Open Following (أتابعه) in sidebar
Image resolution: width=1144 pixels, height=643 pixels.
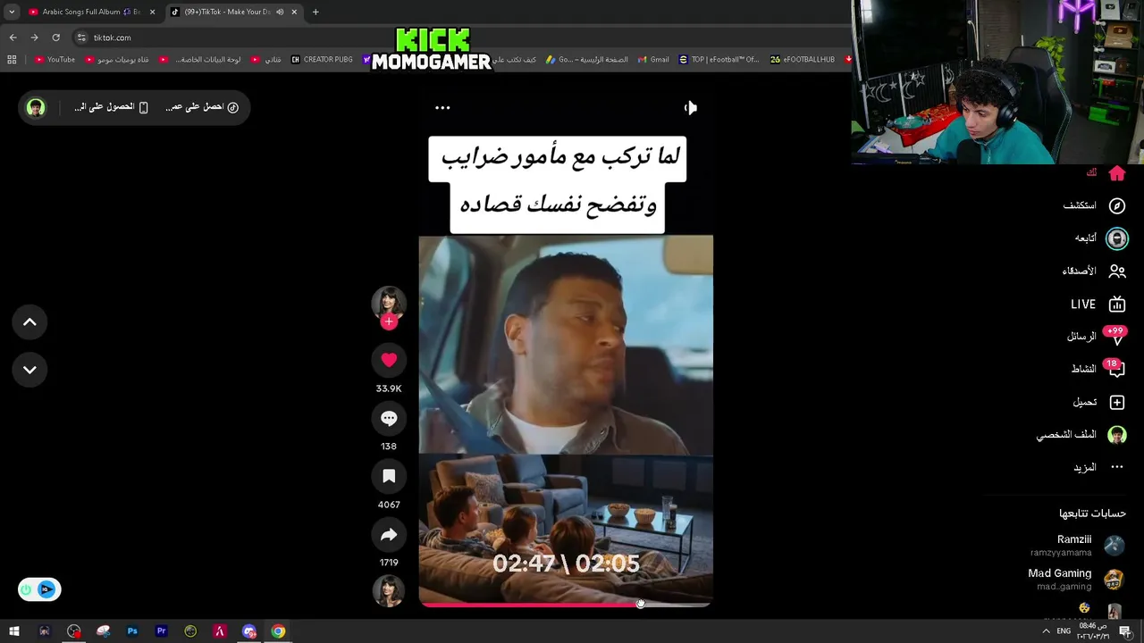[1101, 238]
